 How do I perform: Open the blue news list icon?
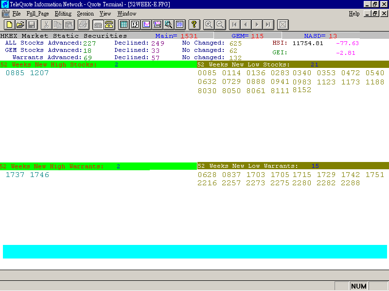point(179,25)
